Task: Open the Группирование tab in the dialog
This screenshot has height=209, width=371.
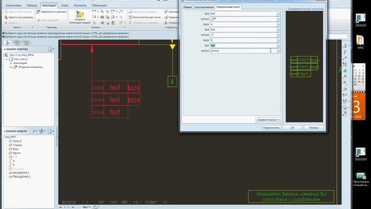Action: click(x=203, y=7)
